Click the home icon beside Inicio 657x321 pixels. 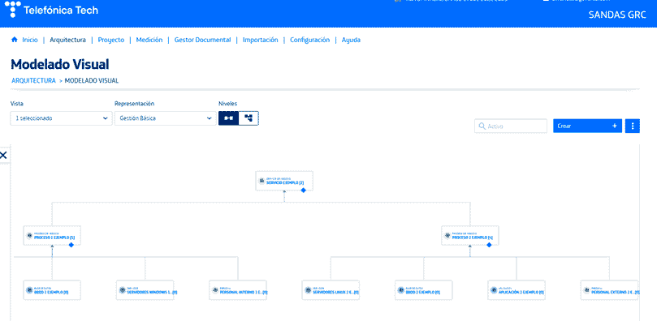pos(15,40)
